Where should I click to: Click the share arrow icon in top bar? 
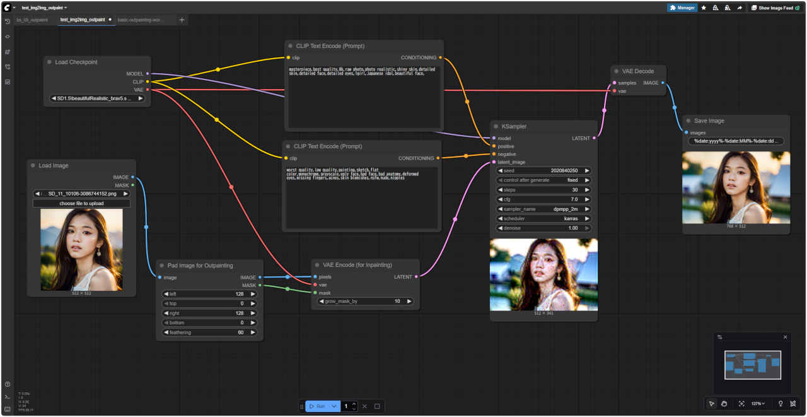click(740, 8)
